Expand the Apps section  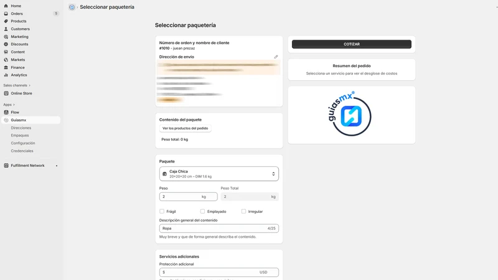9,105
